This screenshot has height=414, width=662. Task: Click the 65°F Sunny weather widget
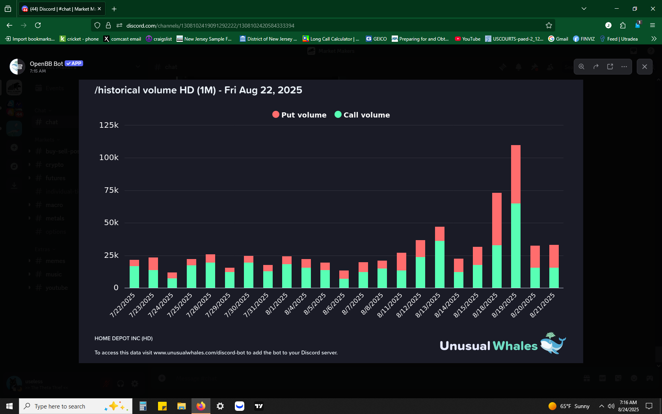(569, 406)
